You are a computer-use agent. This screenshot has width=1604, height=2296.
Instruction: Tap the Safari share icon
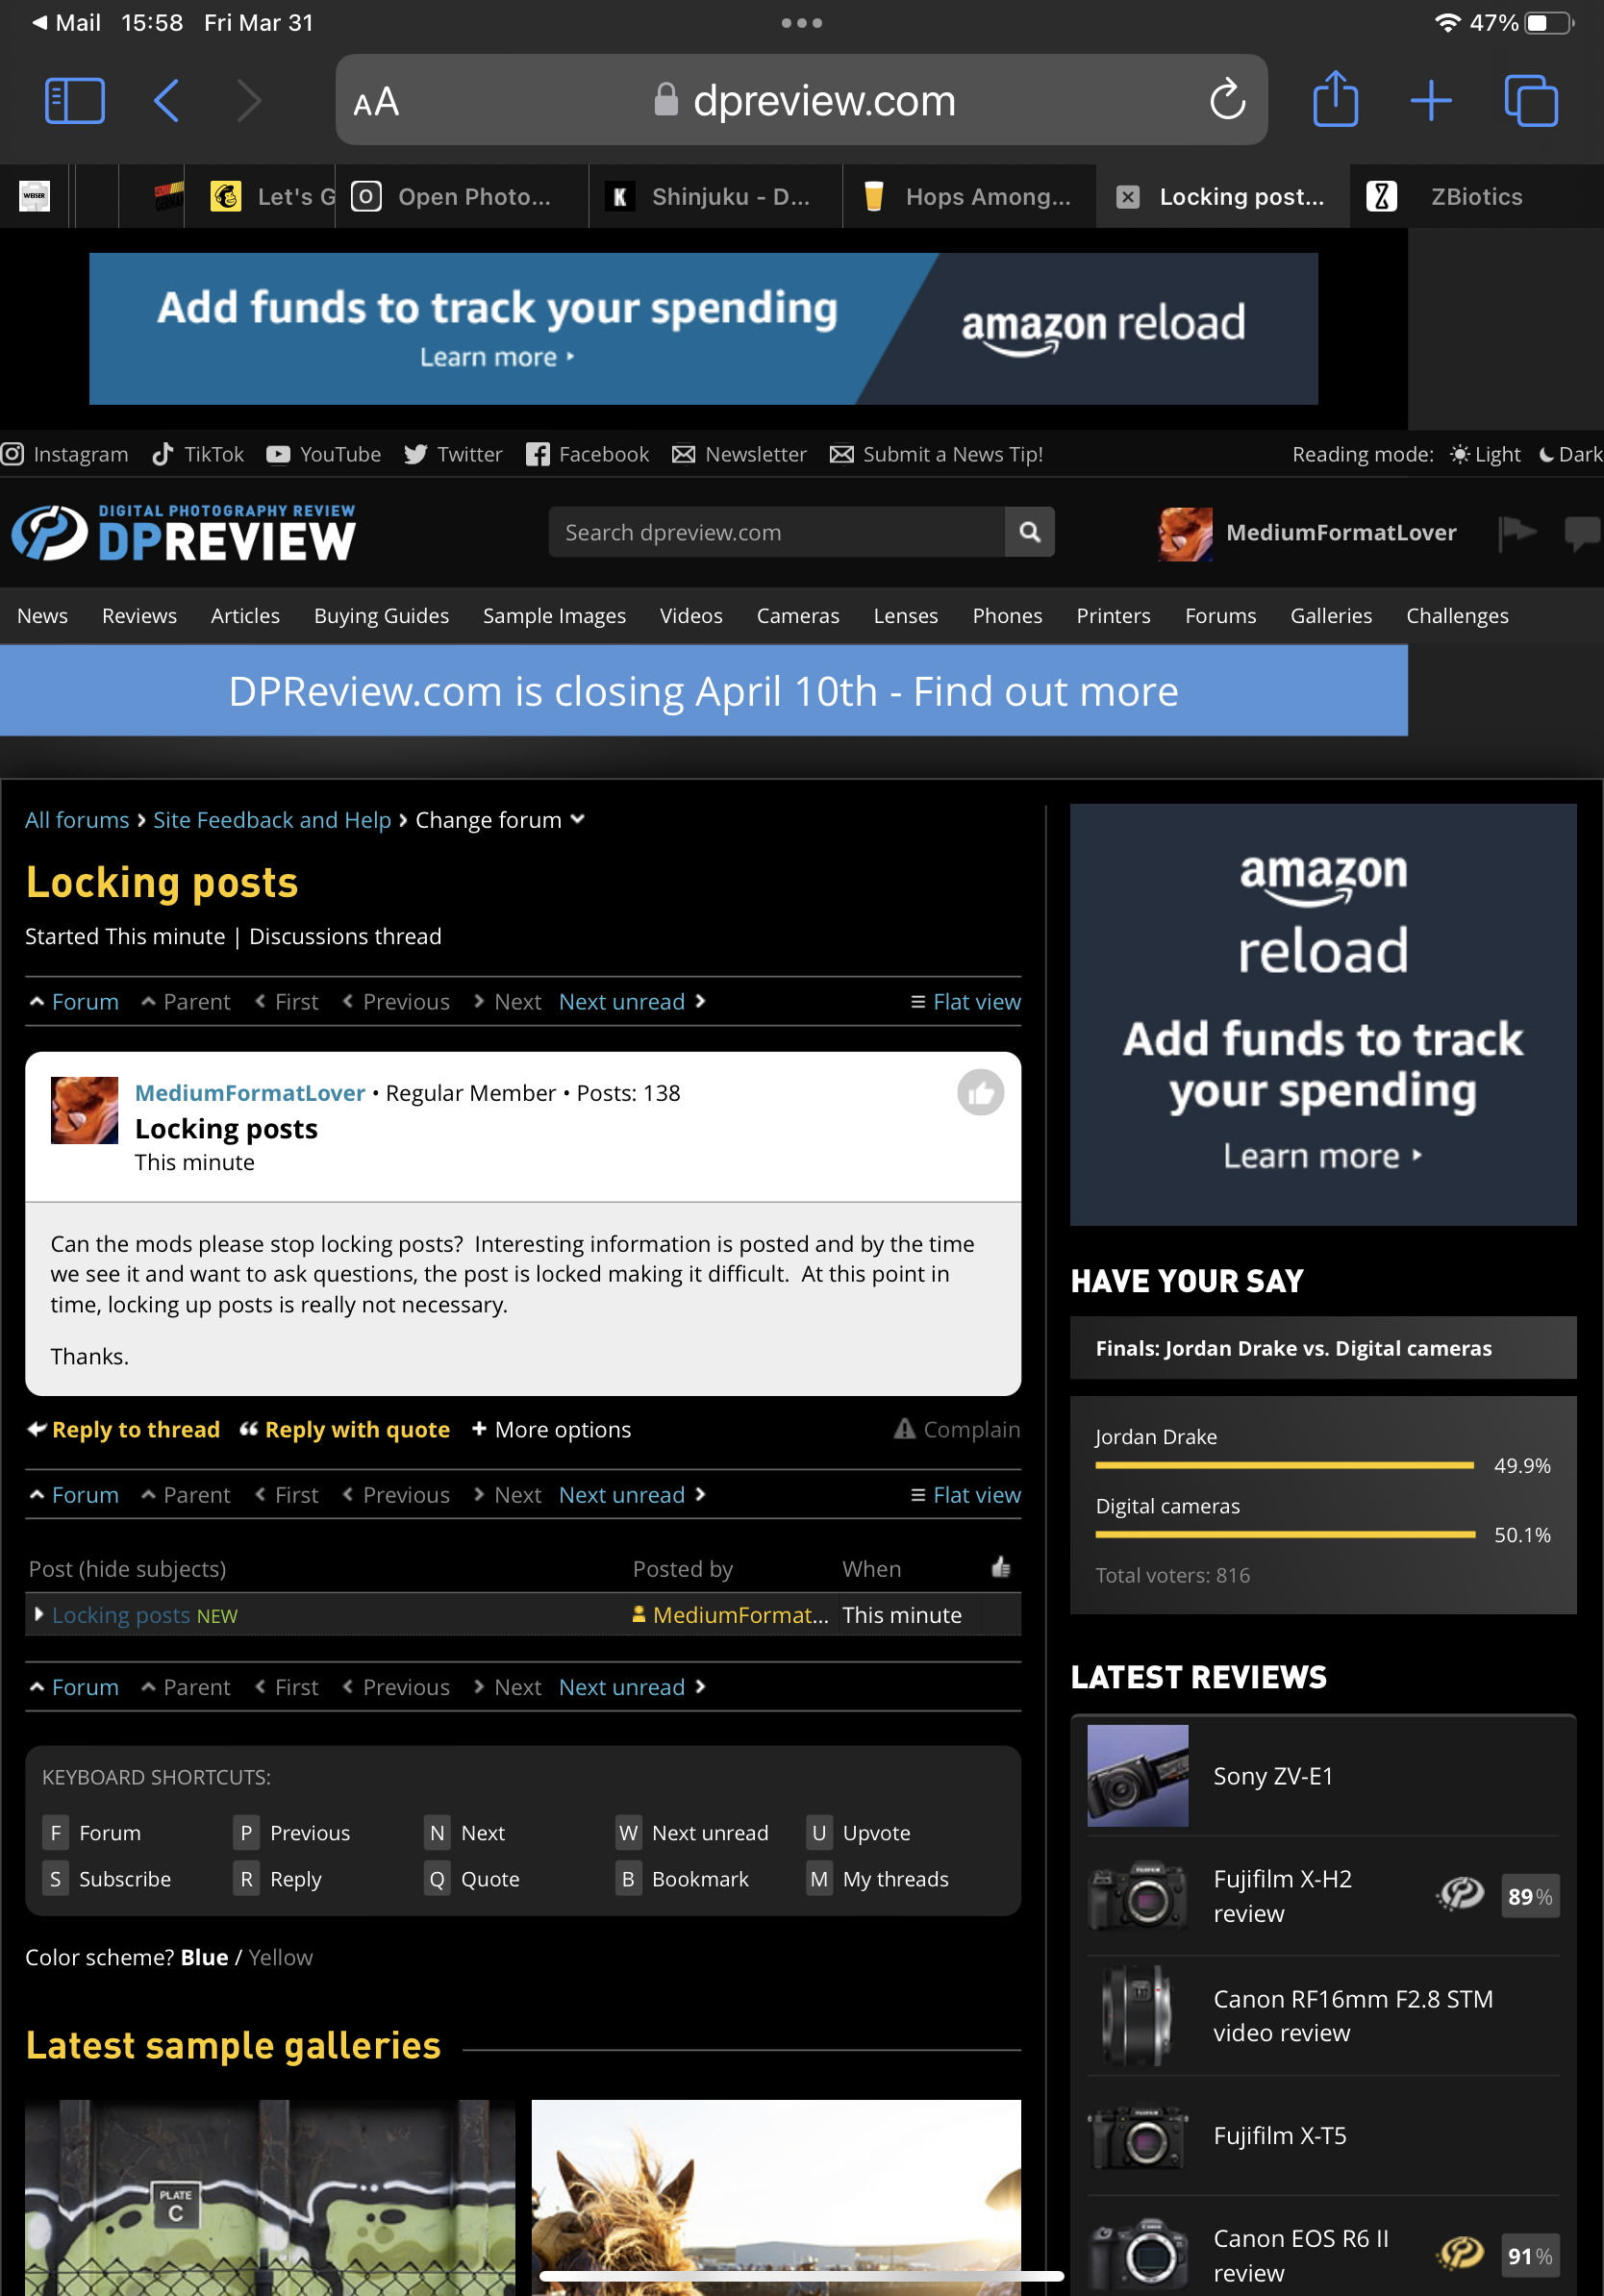pyautogui.click(x=1334, y=101)
